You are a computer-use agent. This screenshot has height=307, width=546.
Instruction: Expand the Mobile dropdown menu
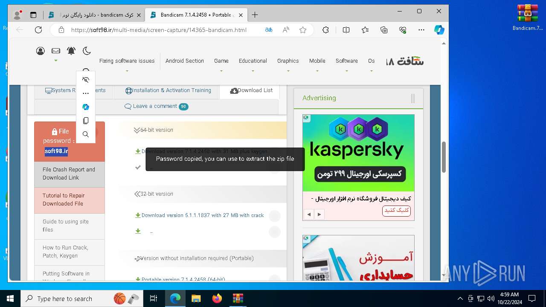pyautogui.click(x=317, y=61)
